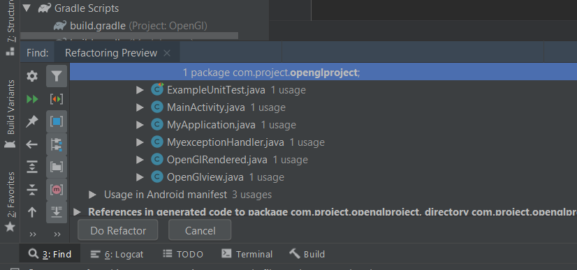
Task: Click build.gradle elephant file icon
Action: 60,26
